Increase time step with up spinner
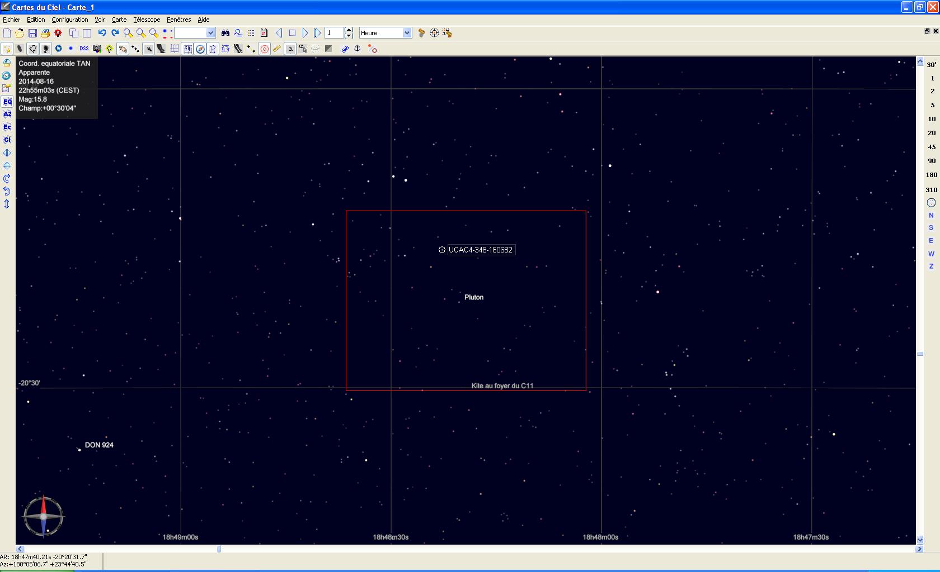The image size is (940, 572). (x=349, y=30)
